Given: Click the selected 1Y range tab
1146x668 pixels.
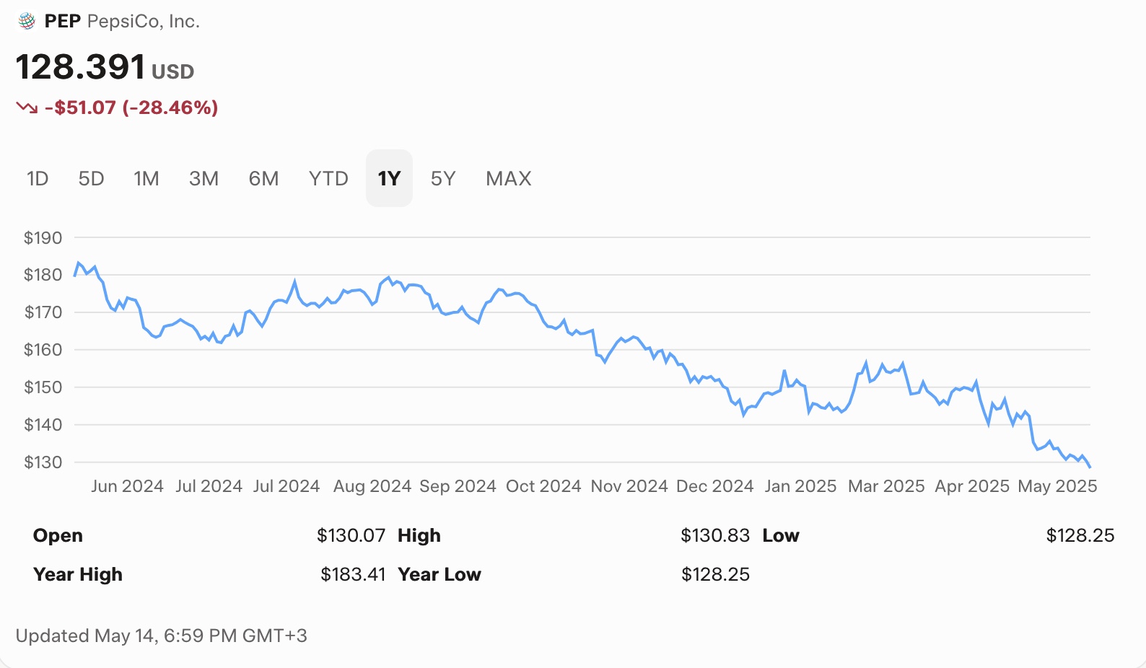Looking at the screenshot, I should coord(389,178).
